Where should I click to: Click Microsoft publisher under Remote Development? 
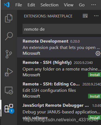[x=31, y=53]
